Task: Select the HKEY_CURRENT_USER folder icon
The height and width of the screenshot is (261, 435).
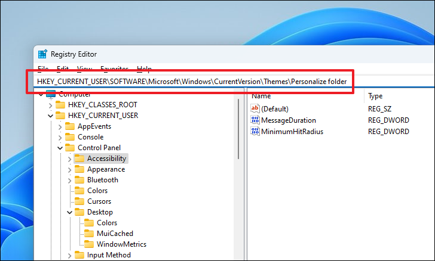Action: pos(60,116)
